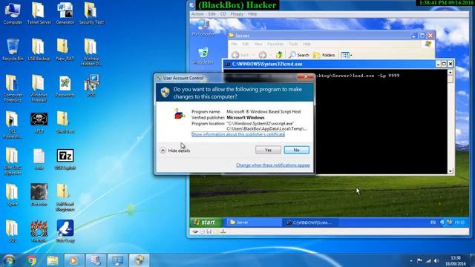Open the Windows 7 Start orb
The height and width of the screenshot is (267, 475).
pos(10,260)
